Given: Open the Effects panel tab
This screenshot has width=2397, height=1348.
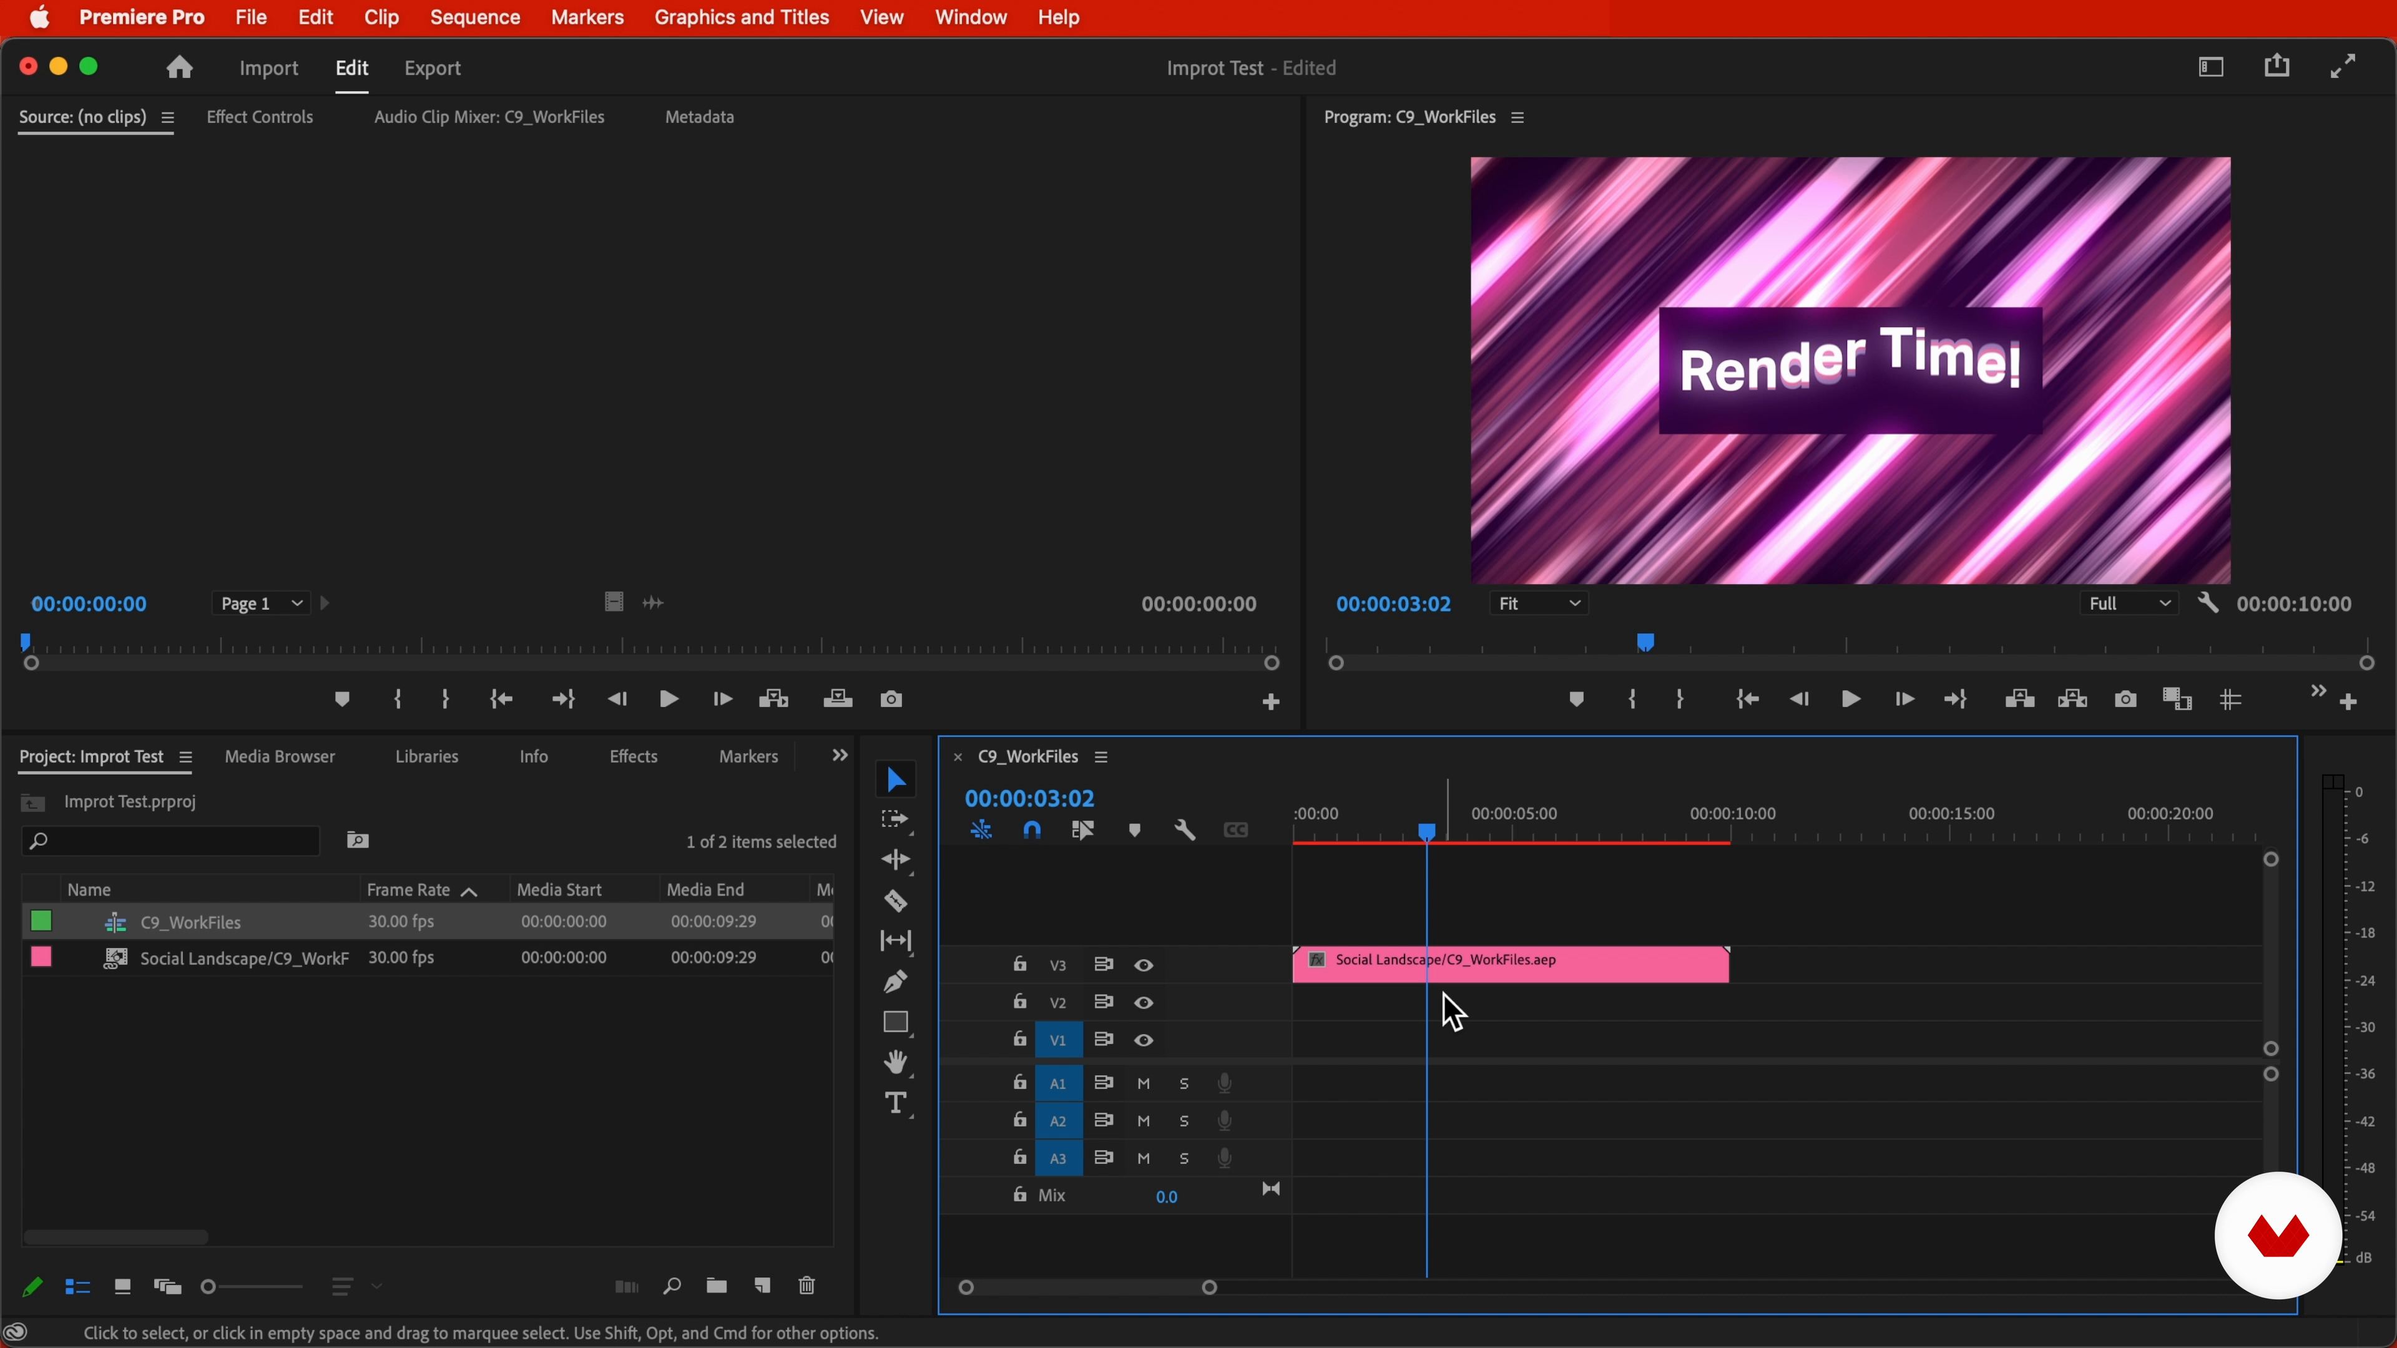Looking at the screenshot, I should [634, 756].
